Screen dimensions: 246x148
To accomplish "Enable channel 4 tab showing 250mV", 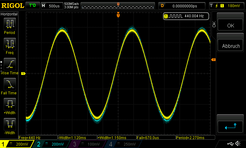I will coord(124,144).
